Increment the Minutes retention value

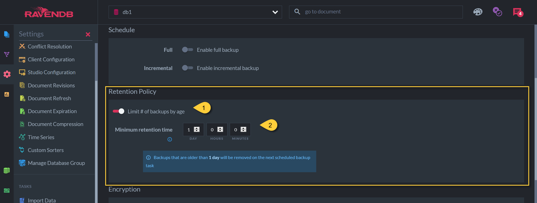click(x=243, y=128)
